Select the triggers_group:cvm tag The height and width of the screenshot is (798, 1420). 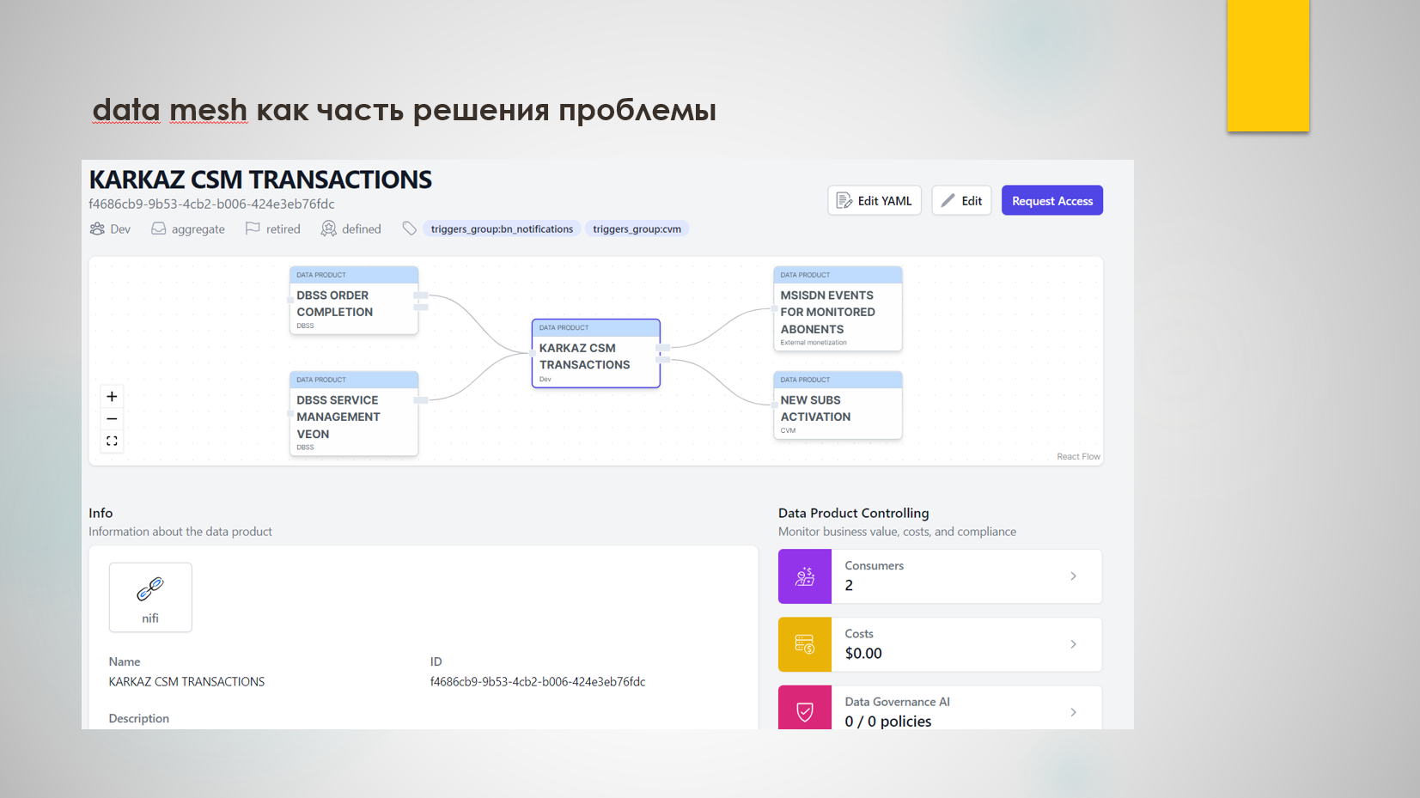637,229
